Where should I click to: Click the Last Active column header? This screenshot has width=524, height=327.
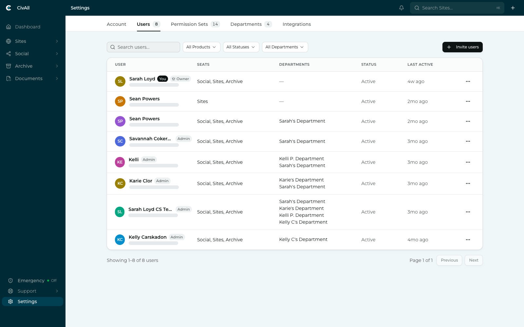tap(420, 64)
